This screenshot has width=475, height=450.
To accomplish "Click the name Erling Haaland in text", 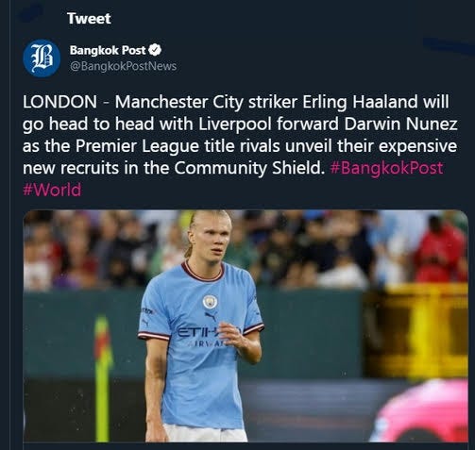I will coord(360,102).
